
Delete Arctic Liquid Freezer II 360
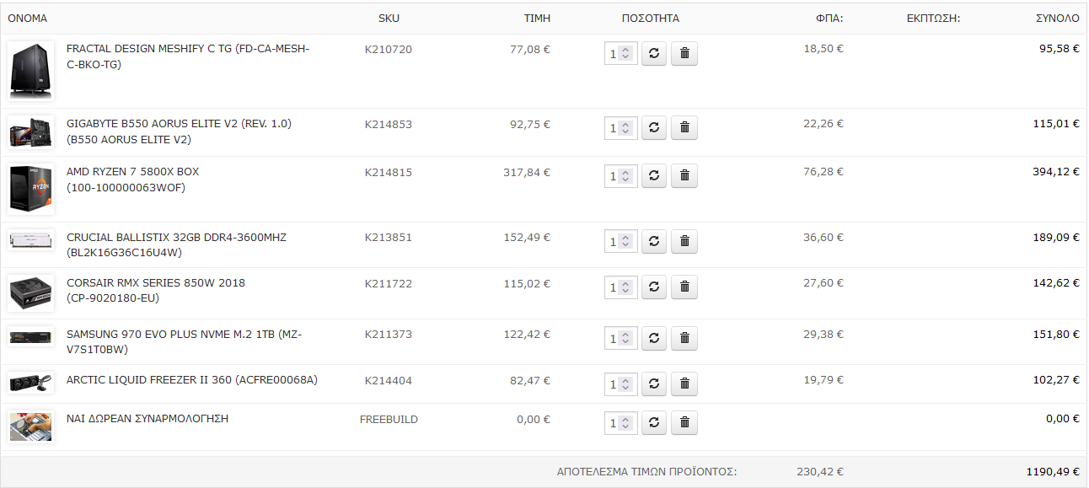pyautogui.click(x=684, y=384)
